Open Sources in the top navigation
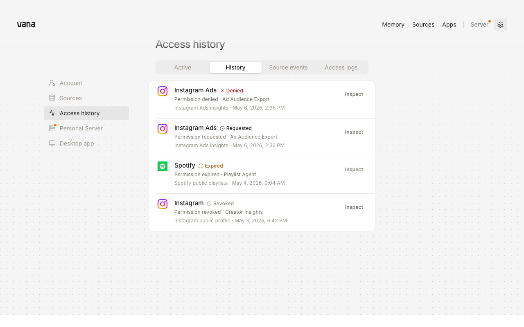524x327 pixels. click(423, 25)
